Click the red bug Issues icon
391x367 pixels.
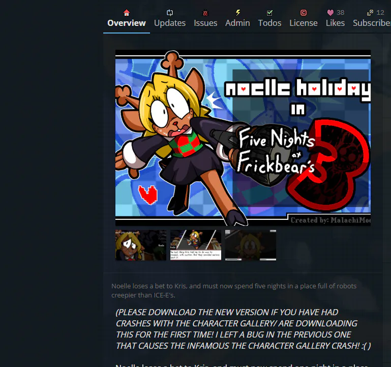coord(205,13)
